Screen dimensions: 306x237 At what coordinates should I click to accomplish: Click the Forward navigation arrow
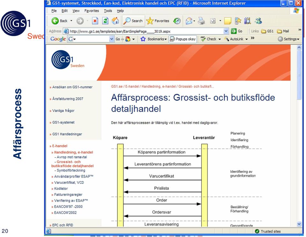tap(80, 21)
